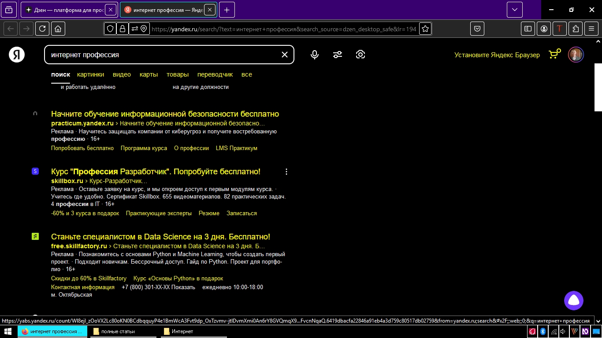Screen dimensions: 602x338
Task: Open the Yandex shopping cart
Action: [554, 54]
